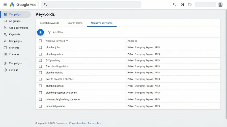Viewport: 227px width, 127px height.
Task: Select the commercial plumbing contractor checkbox
Action: tap(40, 99)
